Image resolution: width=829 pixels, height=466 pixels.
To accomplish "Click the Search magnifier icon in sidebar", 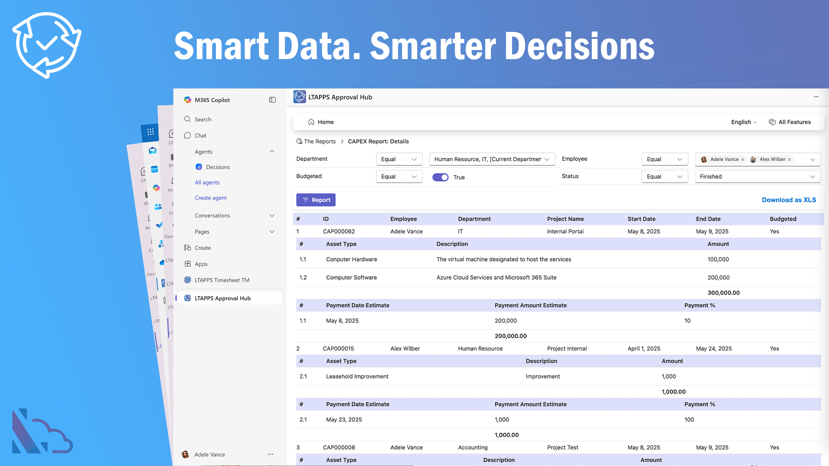I will [187, 119].
